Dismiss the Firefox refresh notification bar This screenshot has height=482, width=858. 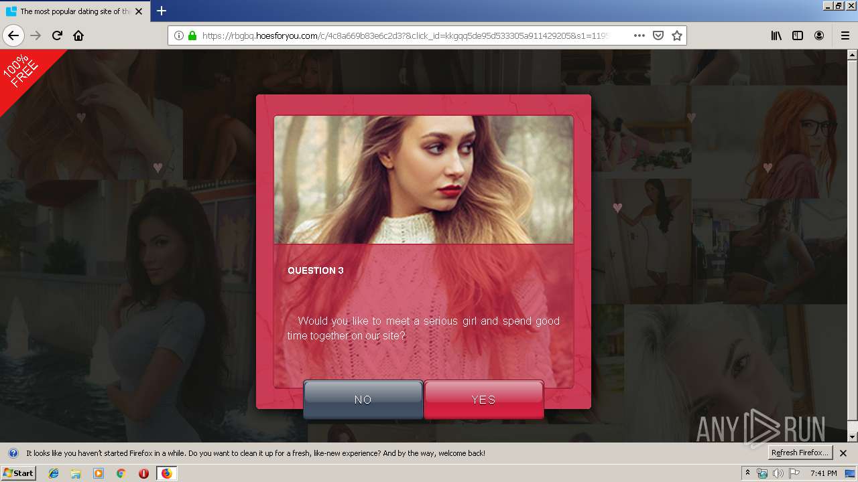(843, 453)
